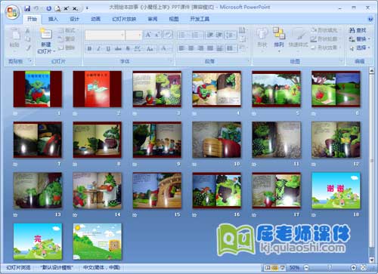378x274 pixels.
Task: Click the Increase List Level icon
Action: [x=218, y=35]
